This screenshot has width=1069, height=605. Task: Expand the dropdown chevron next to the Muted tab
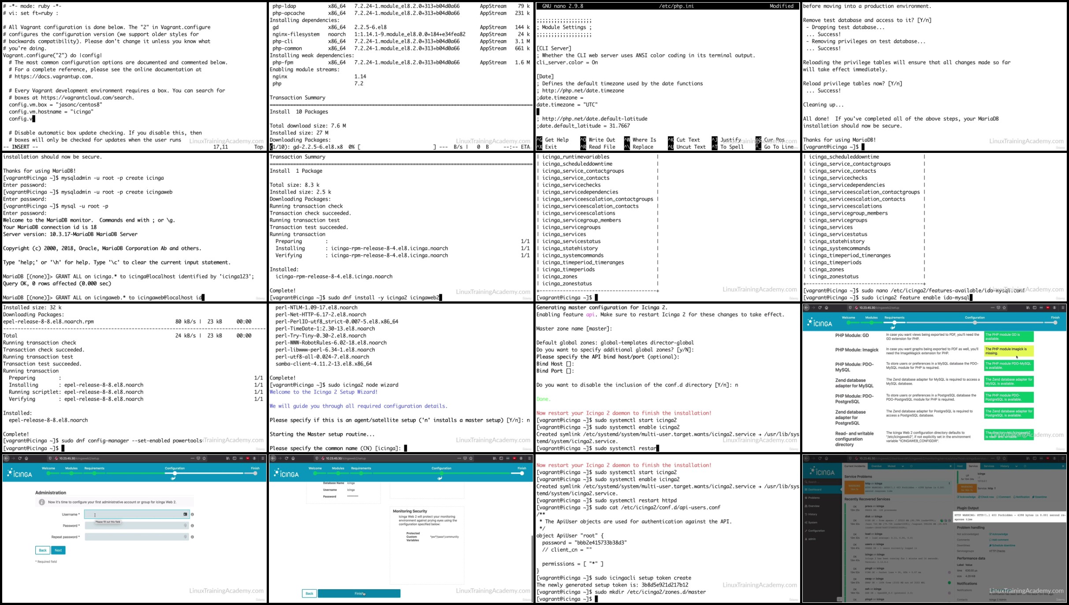pos(903,466)
